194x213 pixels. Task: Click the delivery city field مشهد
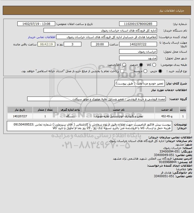point(138,58)
